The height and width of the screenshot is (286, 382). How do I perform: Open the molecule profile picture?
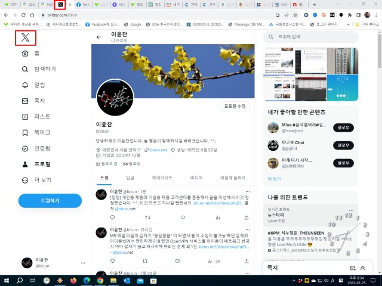(x=115, y=98)
